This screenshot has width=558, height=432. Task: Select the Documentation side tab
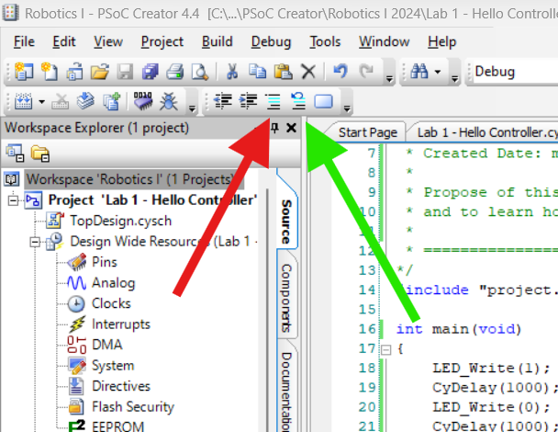(x=286, y=392)
